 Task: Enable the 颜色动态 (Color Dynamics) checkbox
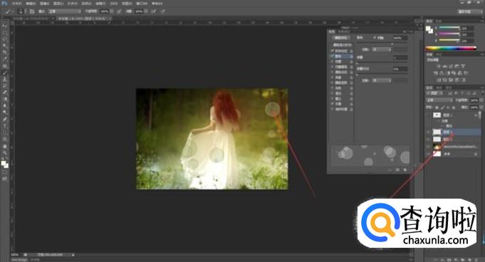[333, 72]
